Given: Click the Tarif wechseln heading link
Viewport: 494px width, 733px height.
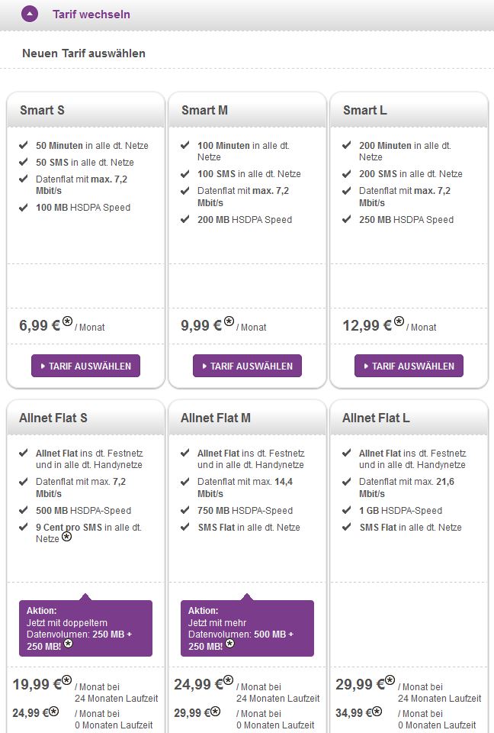Looking at the screenshot, I should 91,15.
